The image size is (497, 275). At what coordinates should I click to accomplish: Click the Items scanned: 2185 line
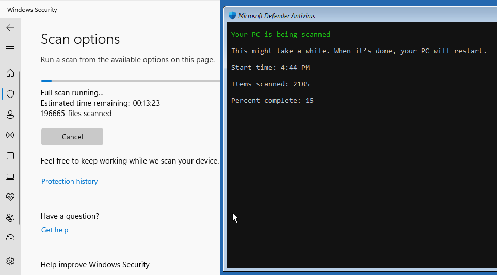(270, 84)
